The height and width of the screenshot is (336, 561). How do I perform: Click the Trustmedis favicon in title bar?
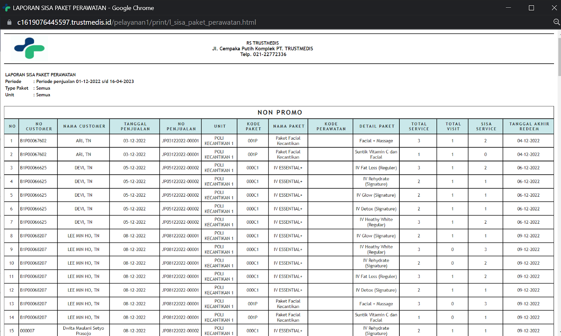pos(6,8)
